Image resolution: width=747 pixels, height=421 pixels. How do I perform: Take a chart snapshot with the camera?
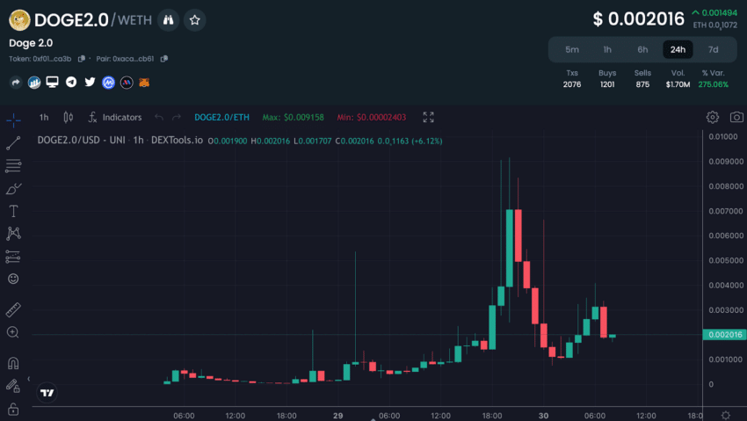pos(736,117)
